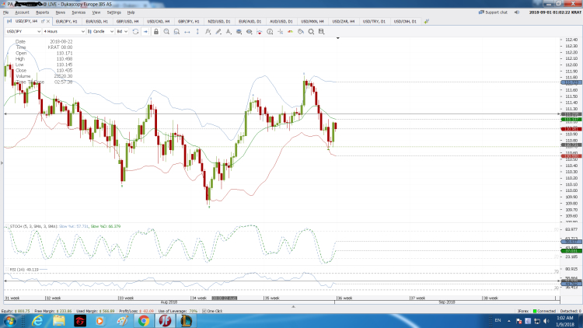583x328 pixels.
Task: Click the red-green price marker icon
Action: click(291, 32)
